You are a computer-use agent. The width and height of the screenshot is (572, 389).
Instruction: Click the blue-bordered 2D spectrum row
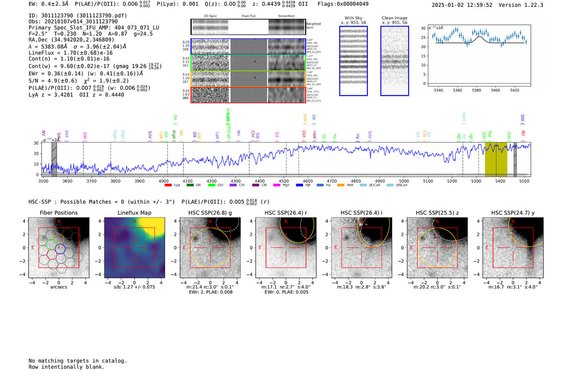[x=248, y=47]
